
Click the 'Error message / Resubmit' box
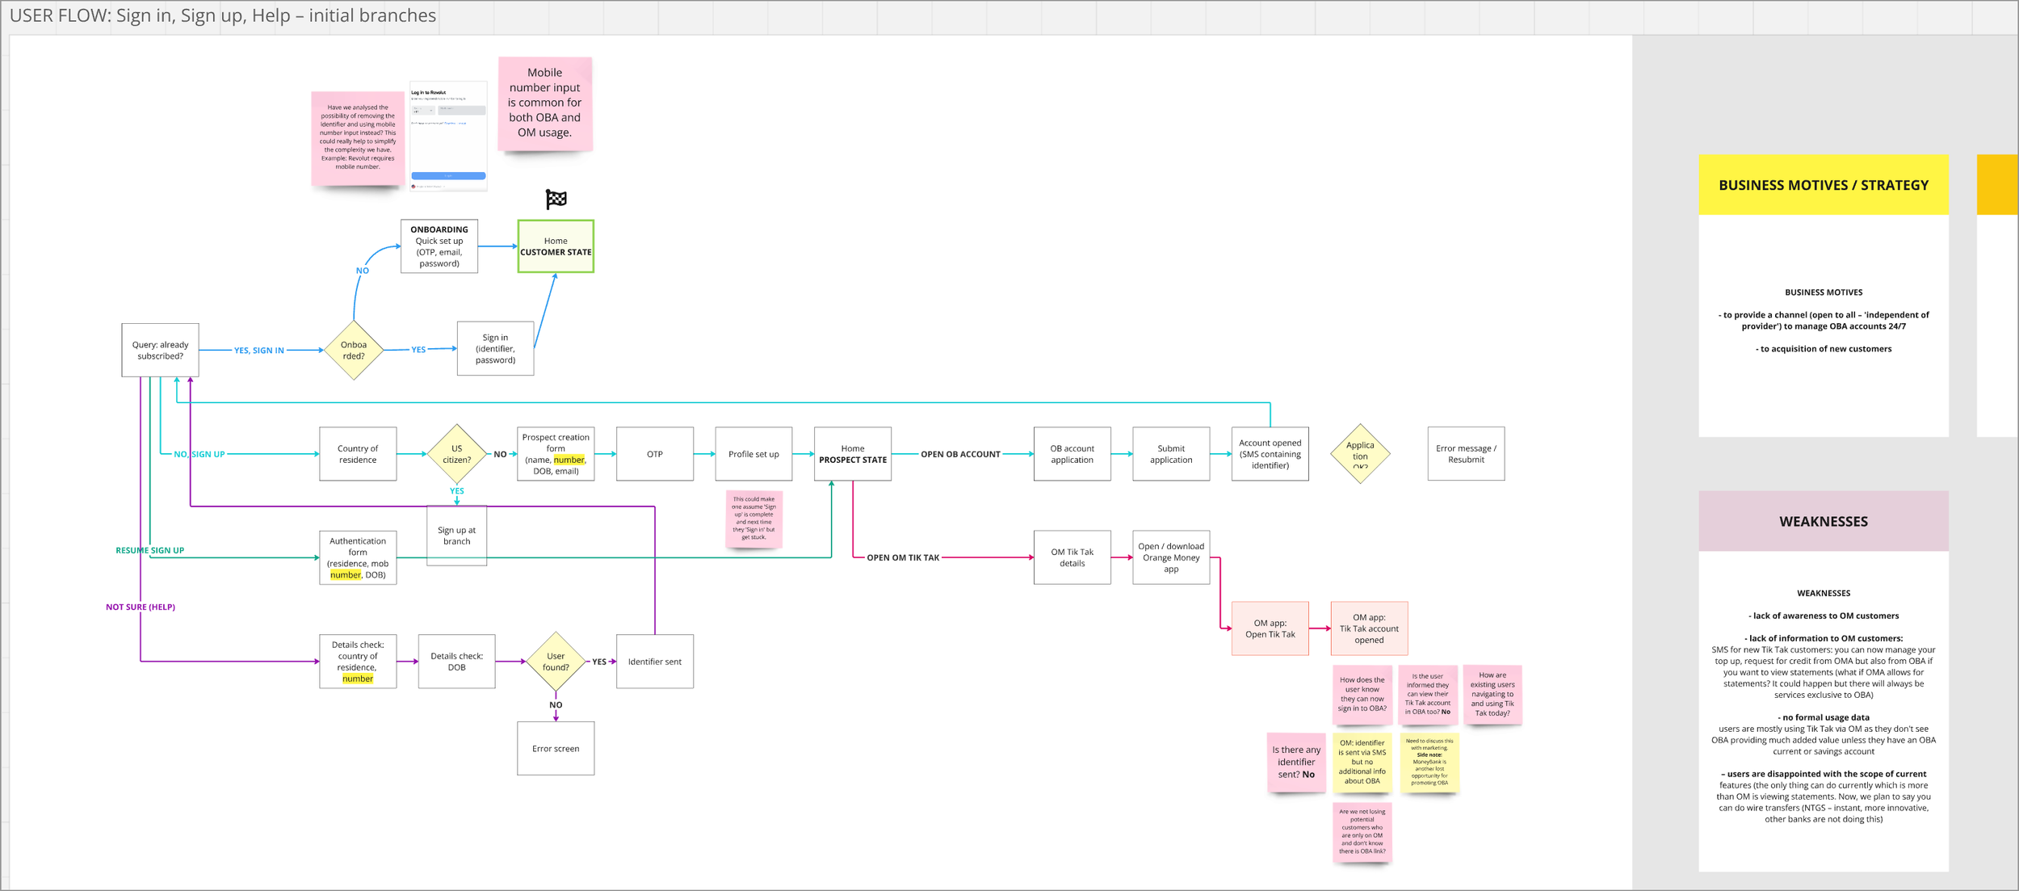point(1465,454)
